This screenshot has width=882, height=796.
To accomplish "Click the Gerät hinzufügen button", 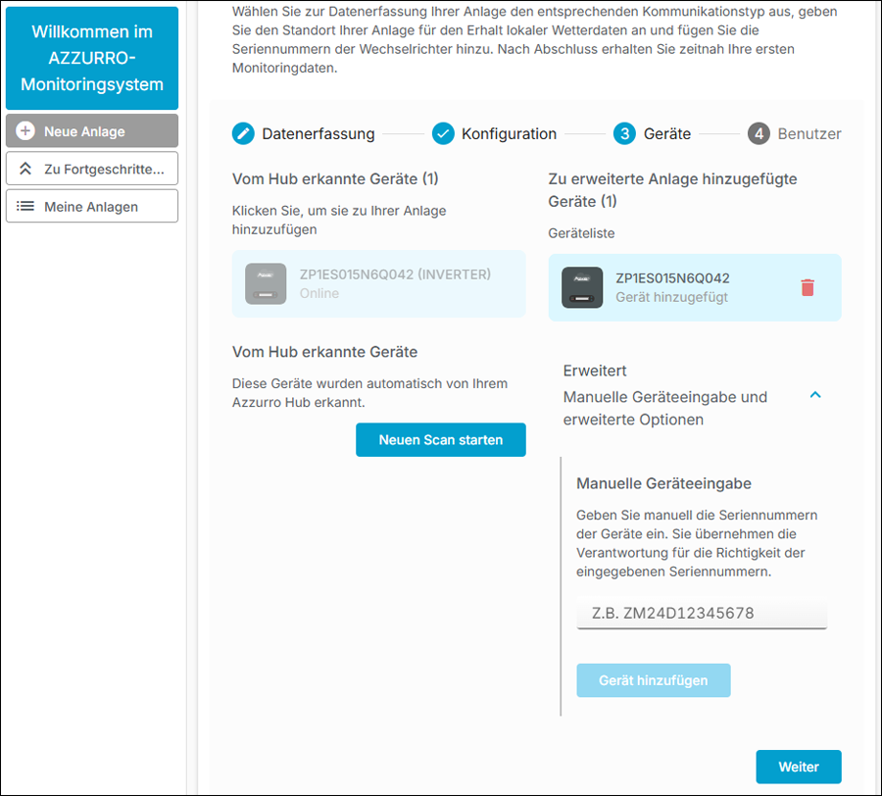I will [x=653, y=680].
